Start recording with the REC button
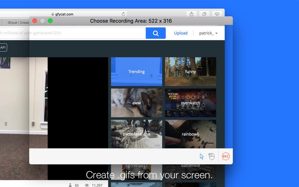This screenshot has height=187, width=299. click(x=226, y=156)
